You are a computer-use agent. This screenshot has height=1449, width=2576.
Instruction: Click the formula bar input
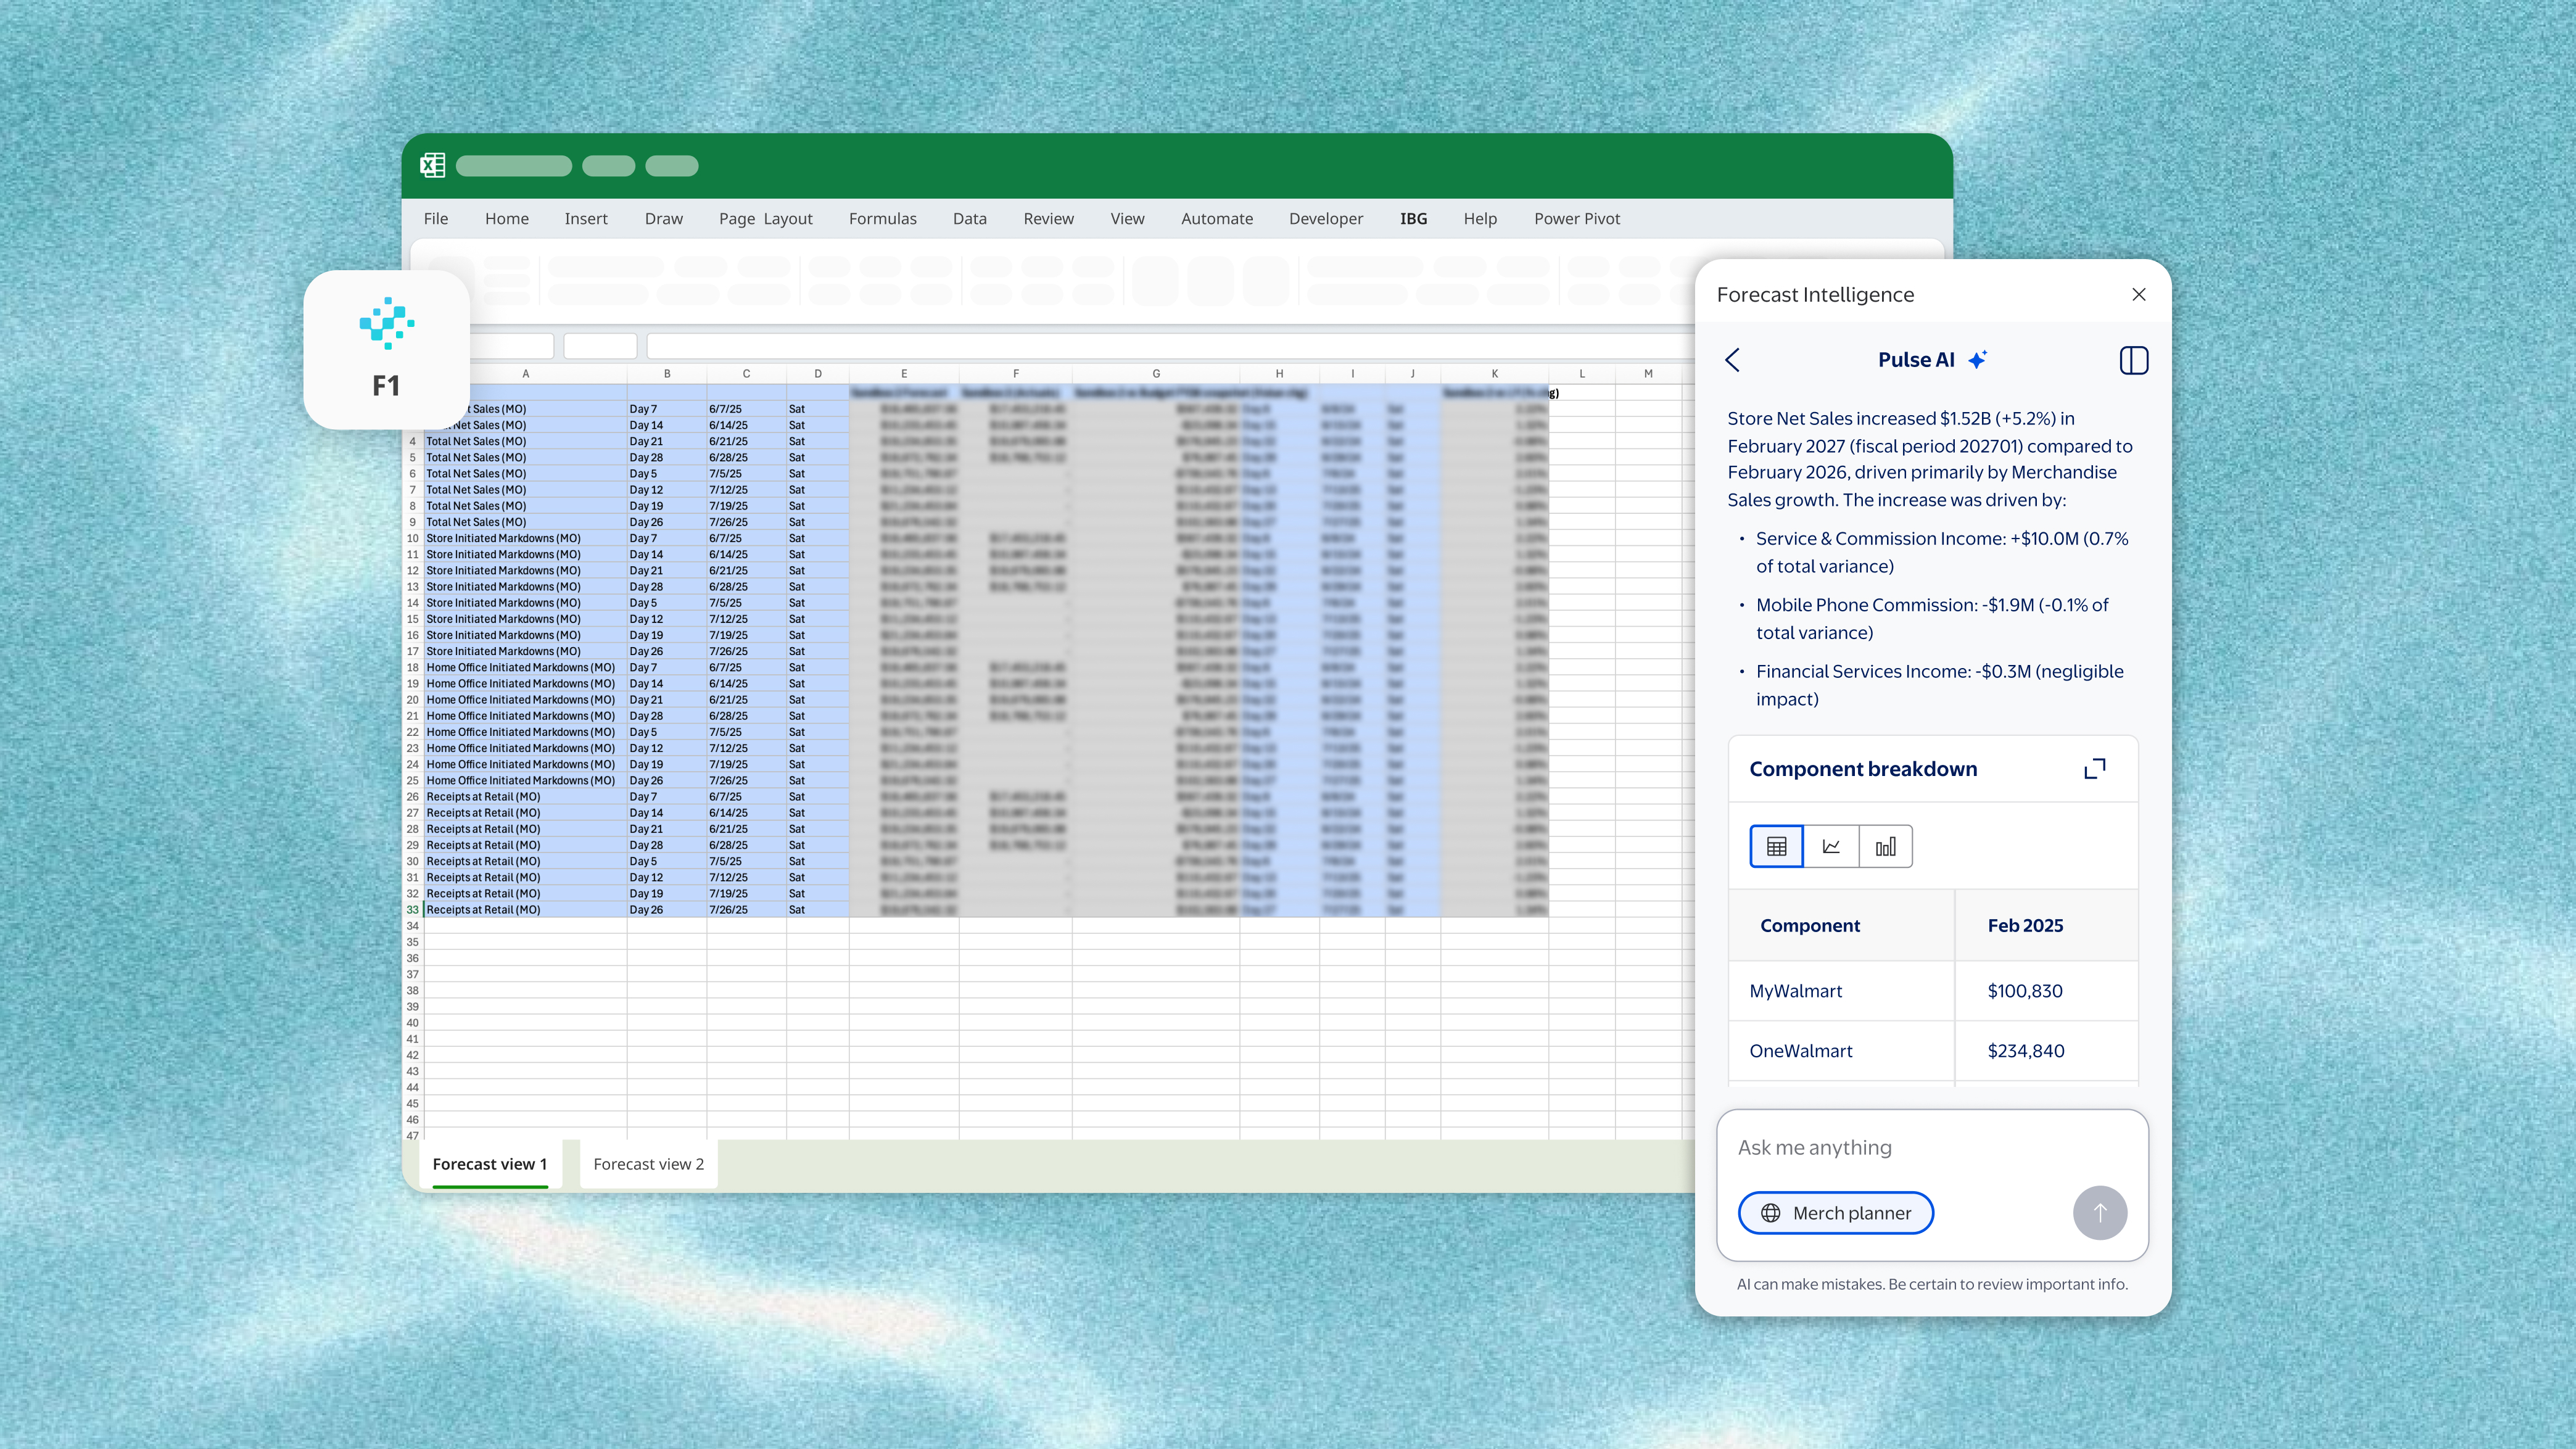(1170, 346)
